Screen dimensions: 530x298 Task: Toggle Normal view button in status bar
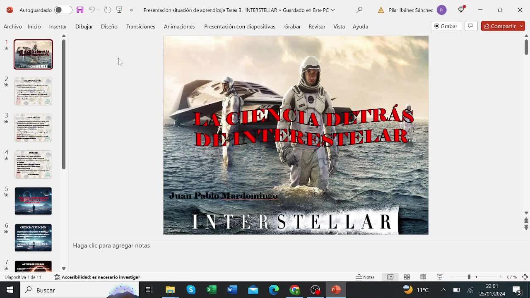pyautogui.click(x=390, y=277)
